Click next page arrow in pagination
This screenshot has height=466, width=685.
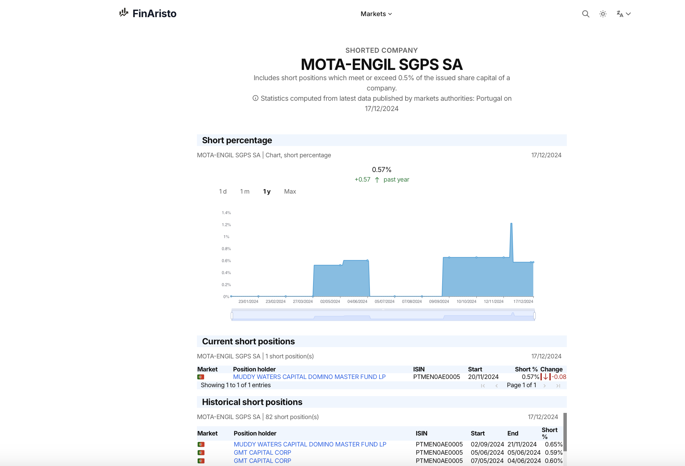pyautogui.click(x=545, y=386)
